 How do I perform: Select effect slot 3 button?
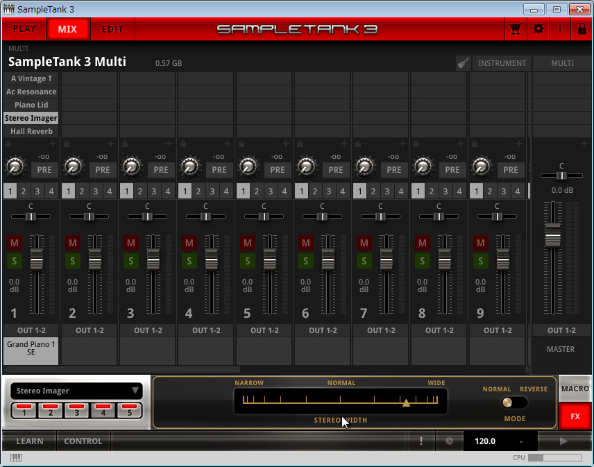click(76, 410)
